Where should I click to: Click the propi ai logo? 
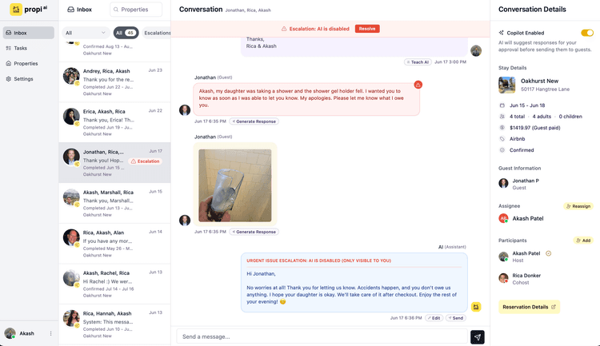[x=29, y=9]
